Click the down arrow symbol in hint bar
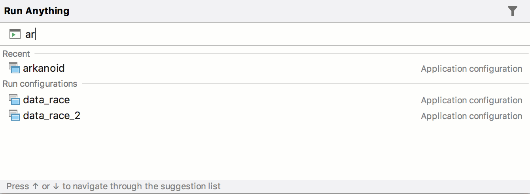Screen dimensions: 530x194 click(56, 187)
